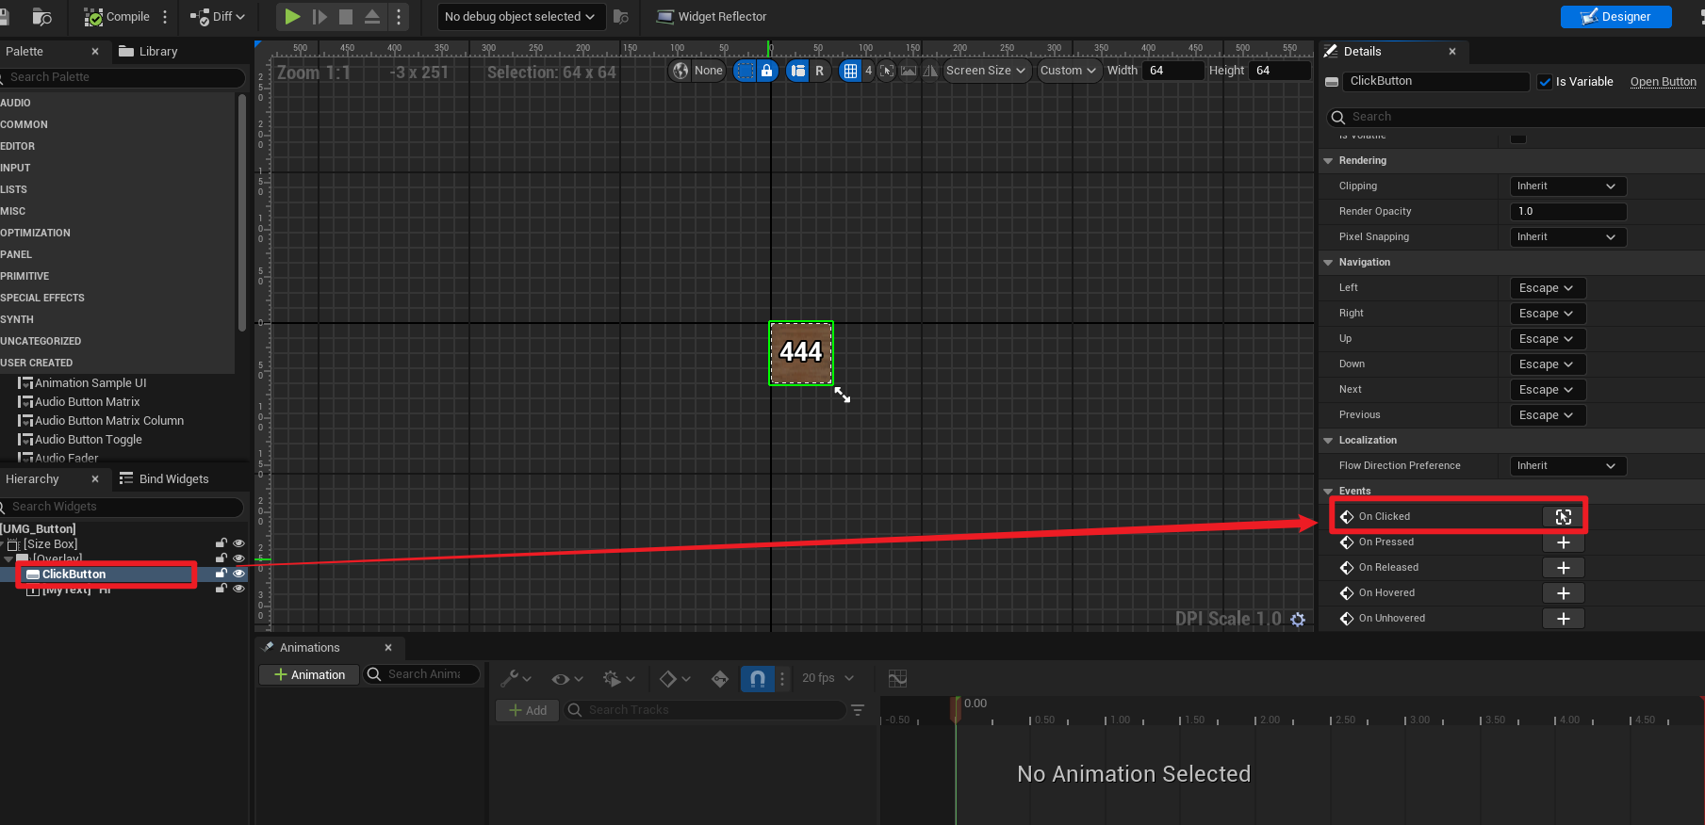Toggle lock icon on ClickButton row
This screenshot has width=1705, height=825.
[x=221, y=574]
